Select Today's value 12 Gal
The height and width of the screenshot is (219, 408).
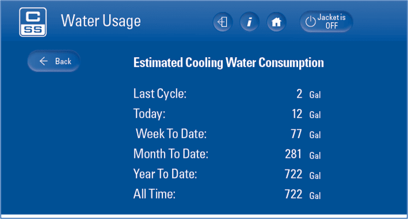coord(306,114)
